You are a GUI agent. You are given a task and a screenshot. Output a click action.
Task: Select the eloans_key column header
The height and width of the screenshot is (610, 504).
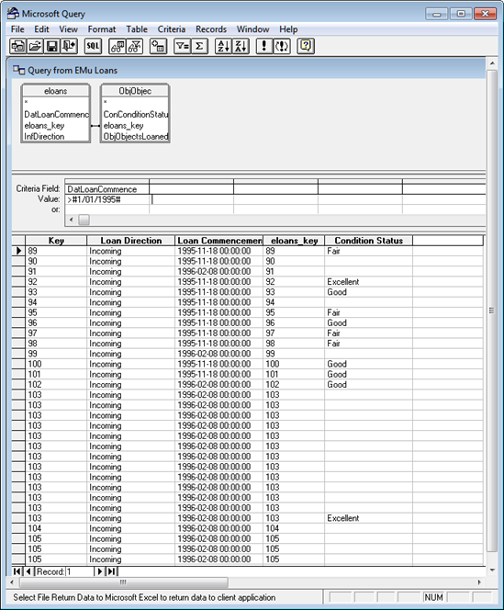pos(294,241)
